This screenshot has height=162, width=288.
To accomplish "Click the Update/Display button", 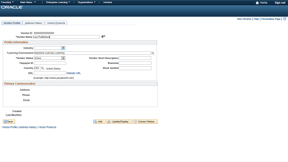I will 119,121.
